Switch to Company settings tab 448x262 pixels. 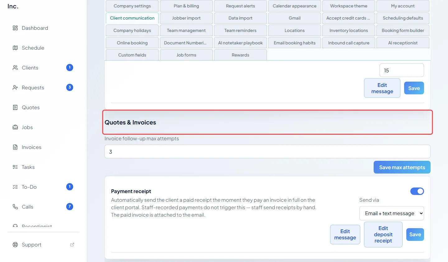[x=132, y=6]
